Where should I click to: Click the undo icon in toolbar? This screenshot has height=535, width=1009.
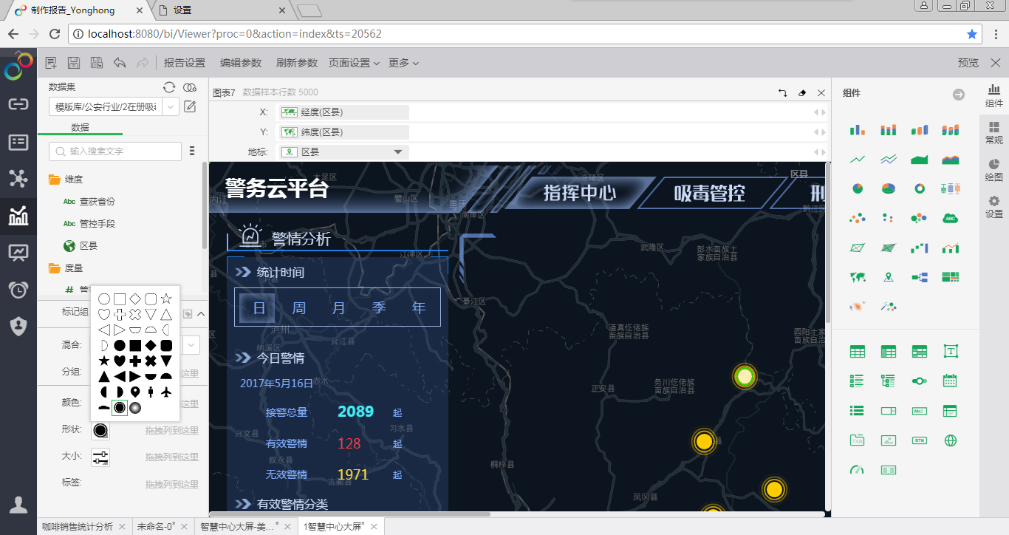[x=120, y=63]
